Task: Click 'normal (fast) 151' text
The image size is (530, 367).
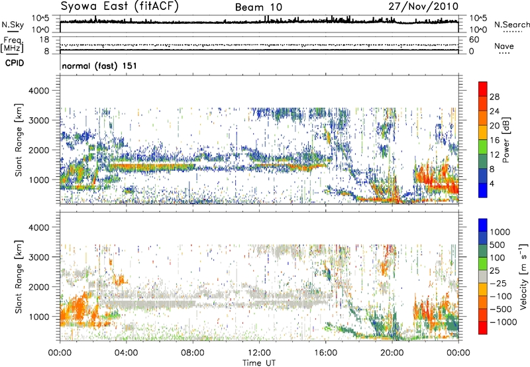Action: (99, 66)
